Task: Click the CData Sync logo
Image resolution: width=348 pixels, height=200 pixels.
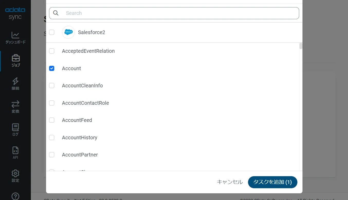Action: tap(15, 13)
